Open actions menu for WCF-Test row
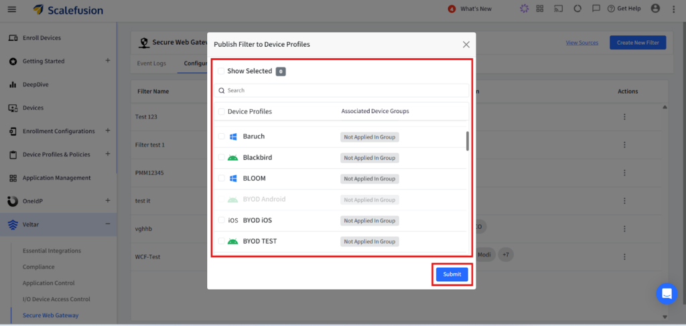 [625, 256]
